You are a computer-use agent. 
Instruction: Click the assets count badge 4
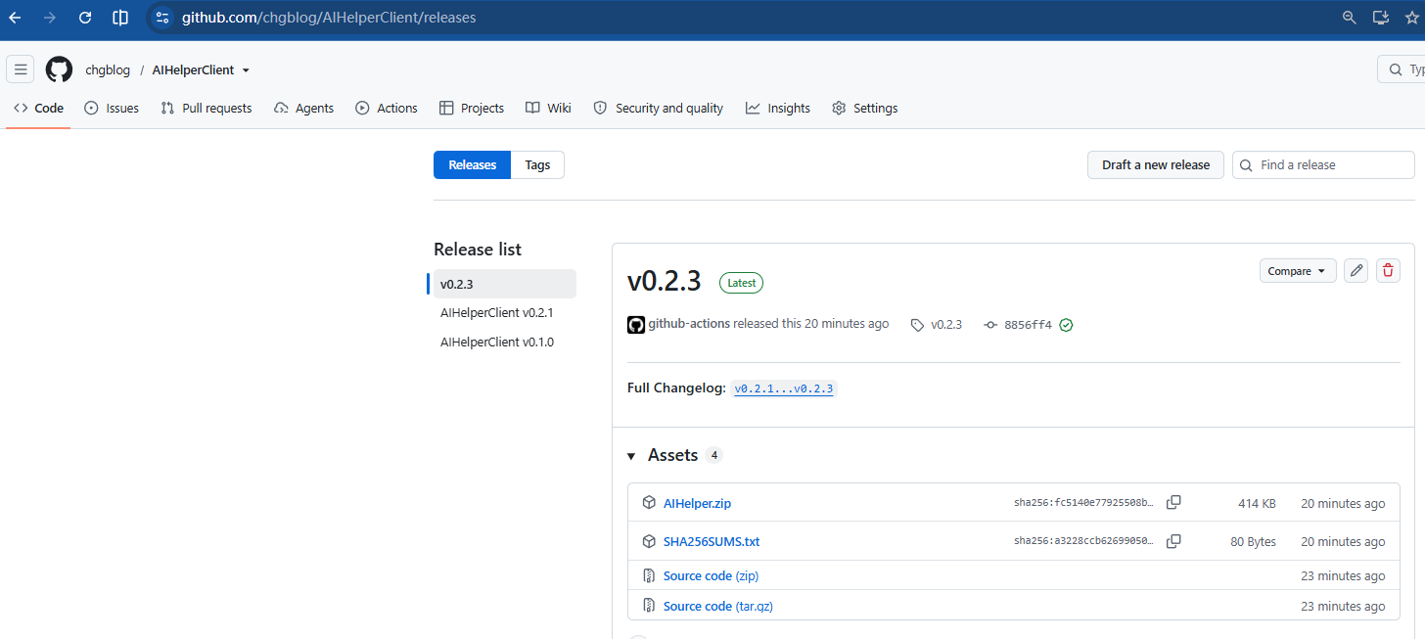pyautogui.click(x=714, y=456)
